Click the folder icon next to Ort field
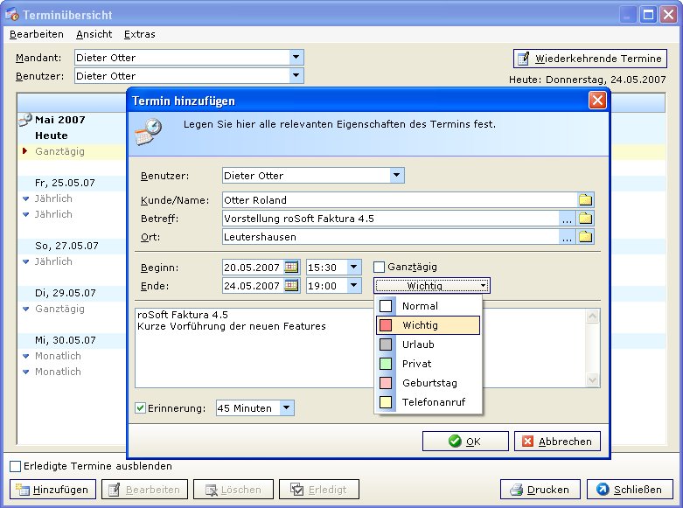The width and height of the screenshot is (683, 508). point(586,236)
